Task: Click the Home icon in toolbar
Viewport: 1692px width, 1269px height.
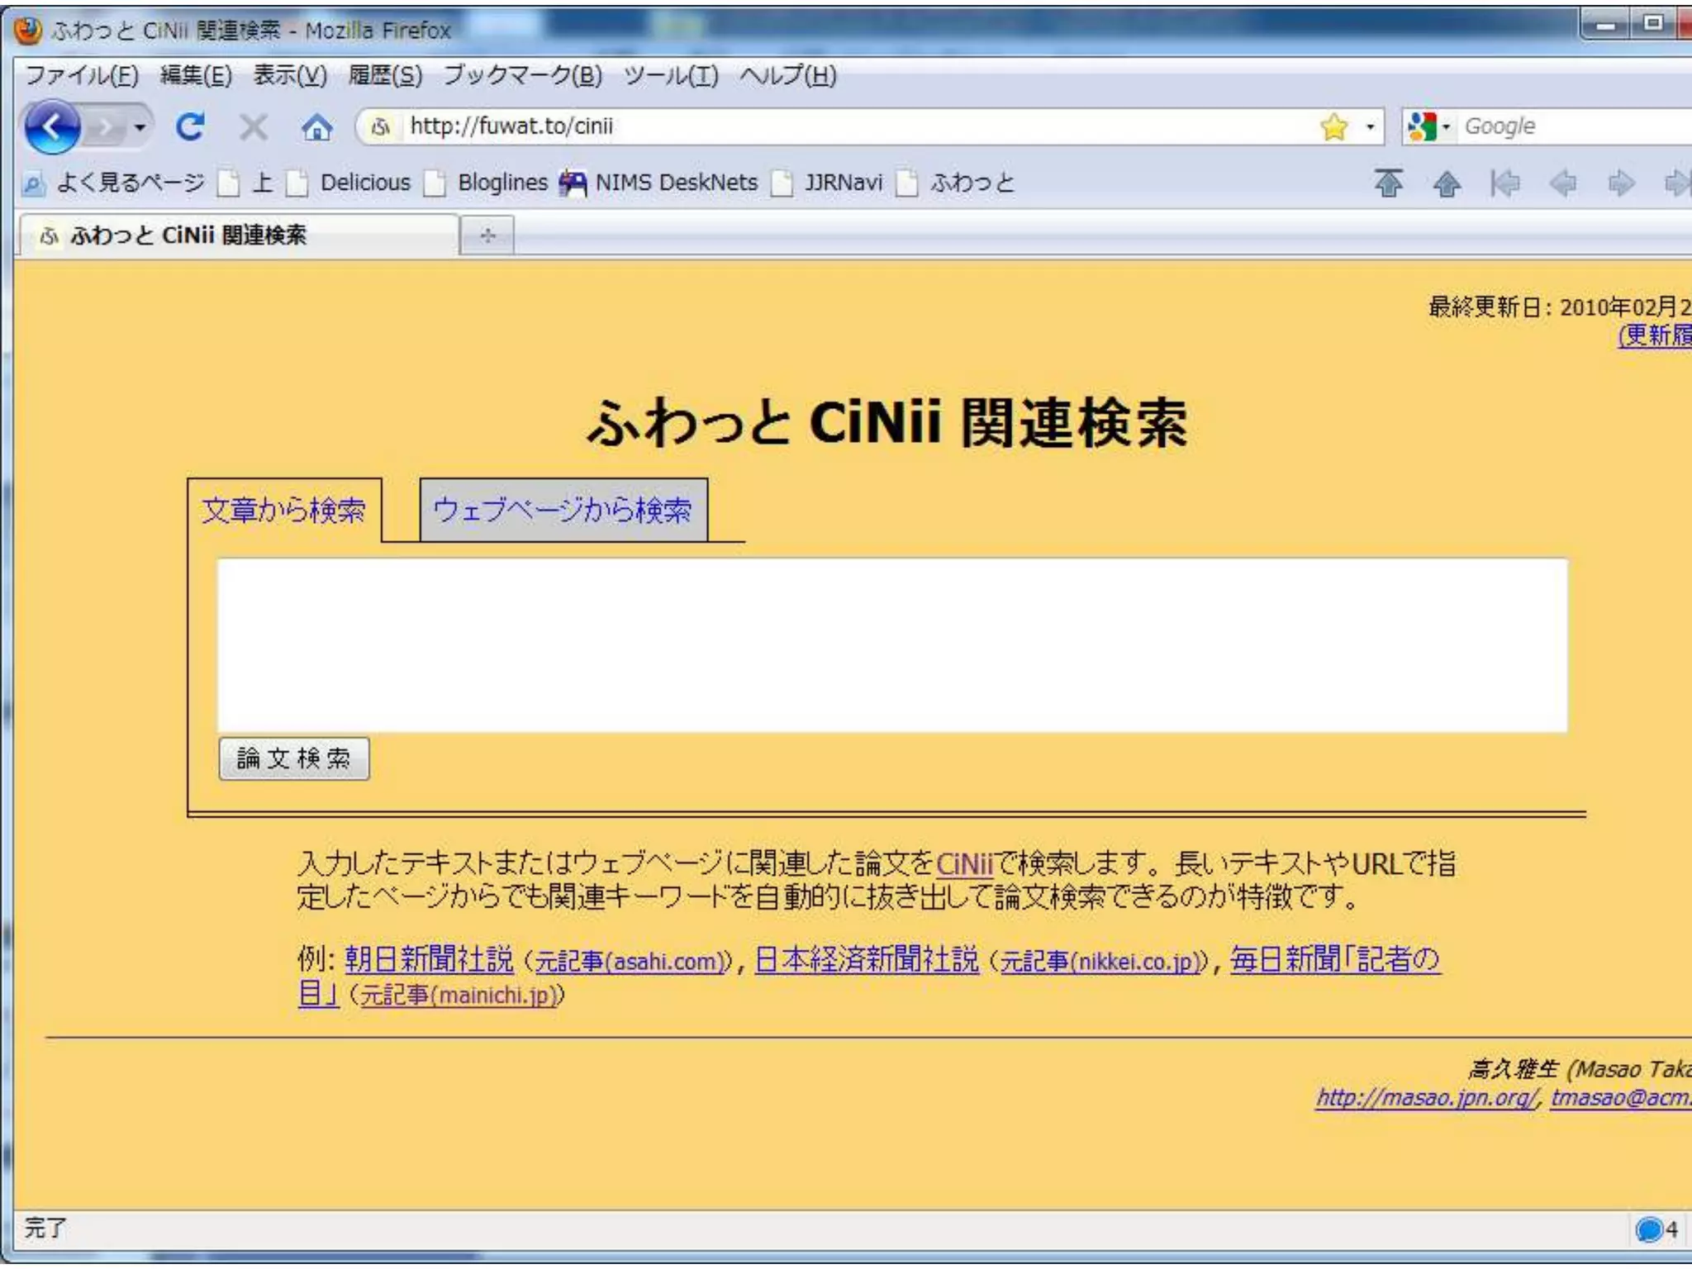Action: point(316,127)
